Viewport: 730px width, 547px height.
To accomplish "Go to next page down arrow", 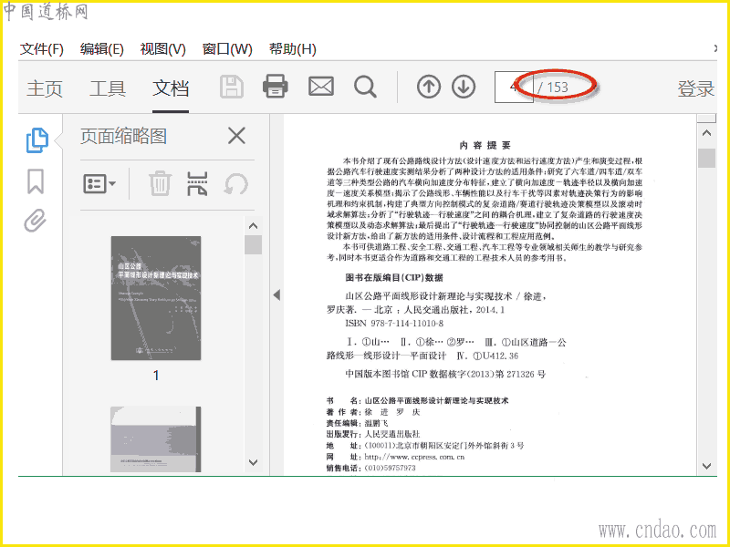I will [x=464, y=87].
